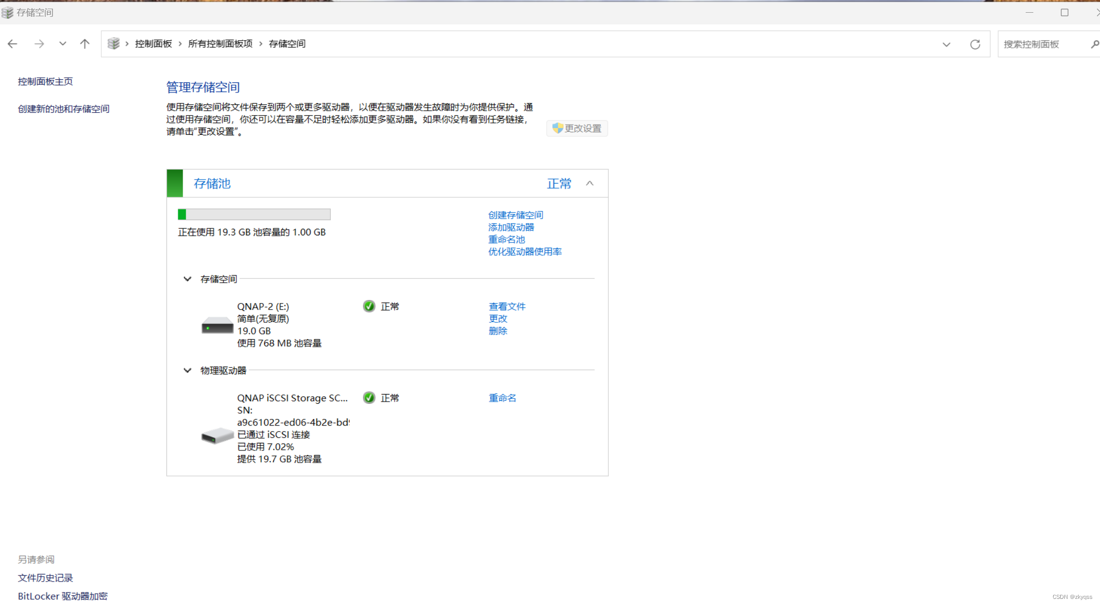The height and width of the screenshot is (605, 1100).
Task: Click the pool capacity usage bar
Action: point(254,215)
